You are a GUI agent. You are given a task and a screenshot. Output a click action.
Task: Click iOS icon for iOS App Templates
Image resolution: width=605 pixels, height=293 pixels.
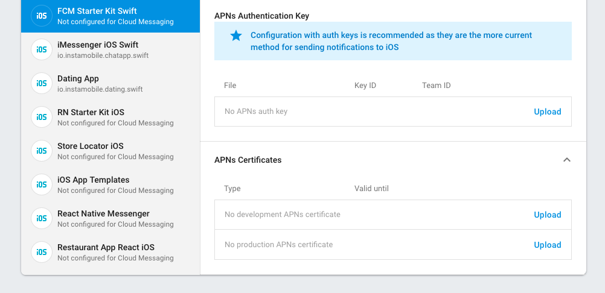(41, 184)
